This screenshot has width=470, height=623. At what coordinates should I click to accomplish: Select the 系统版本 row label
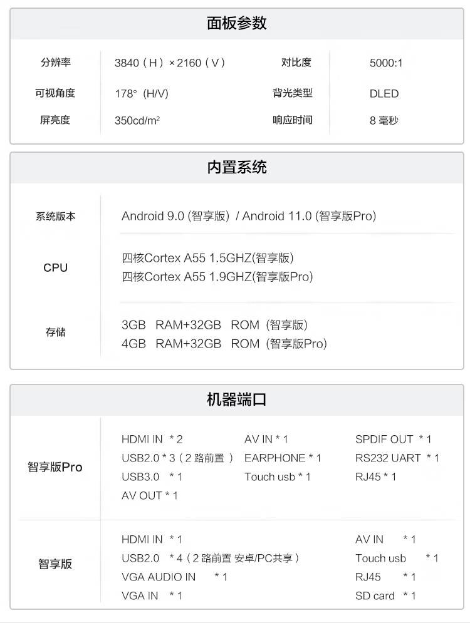pyautogui.click(x=55, y=217)
